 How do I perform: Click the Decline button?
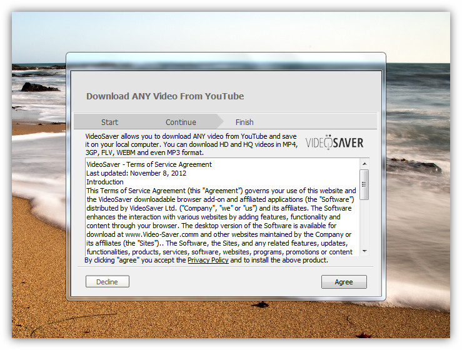coord(108,282)
